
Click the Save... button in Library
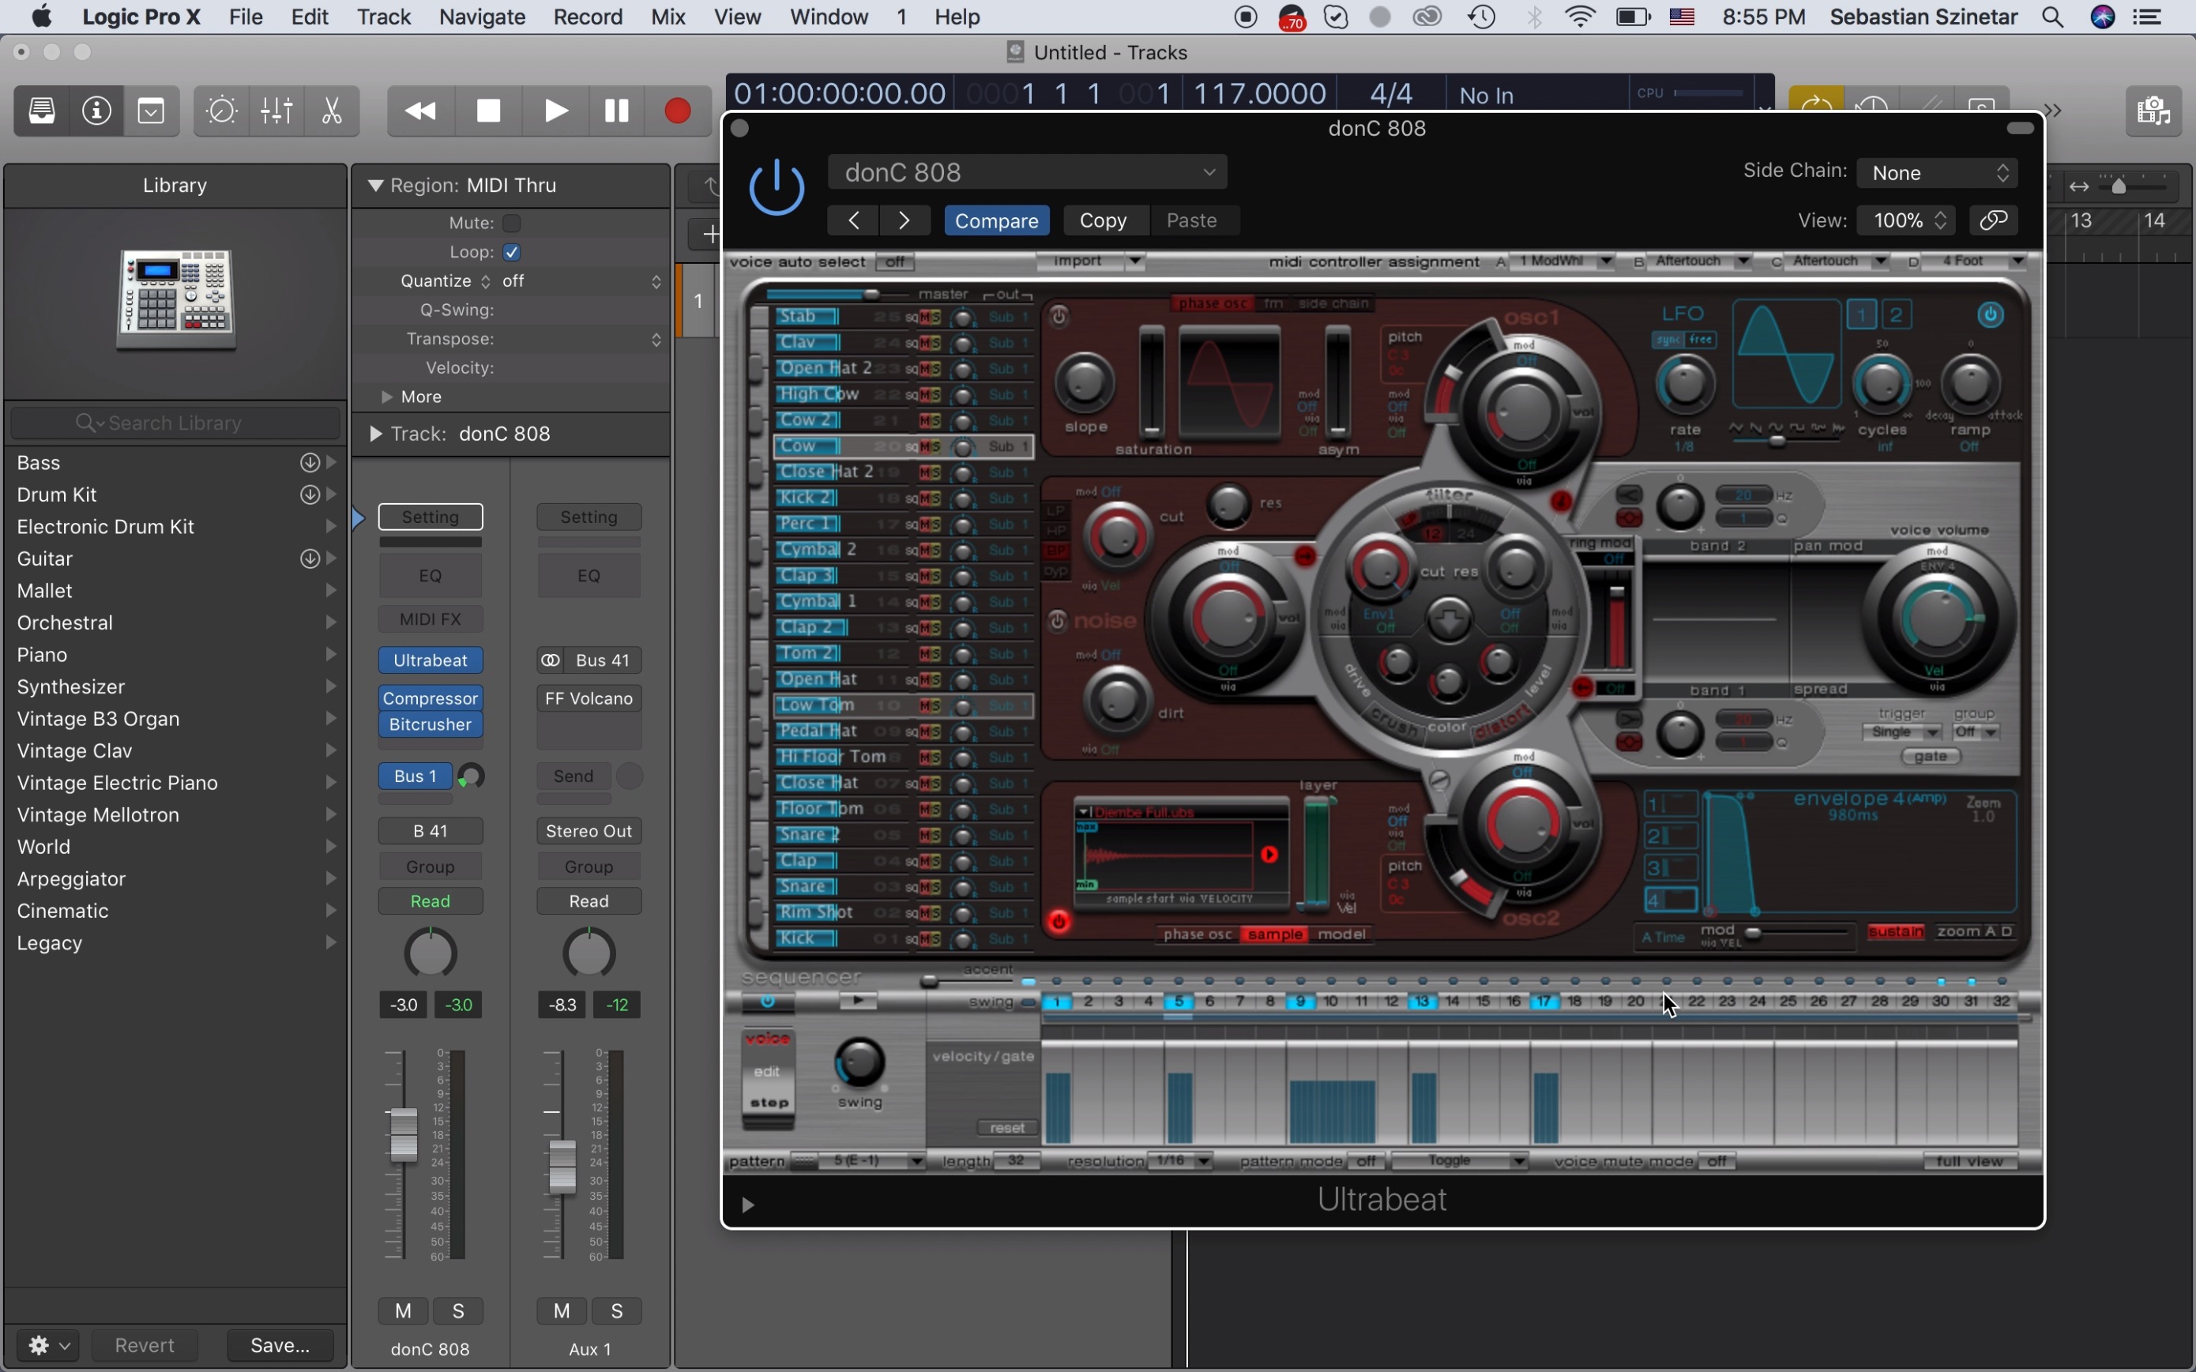pos(280,1345)
